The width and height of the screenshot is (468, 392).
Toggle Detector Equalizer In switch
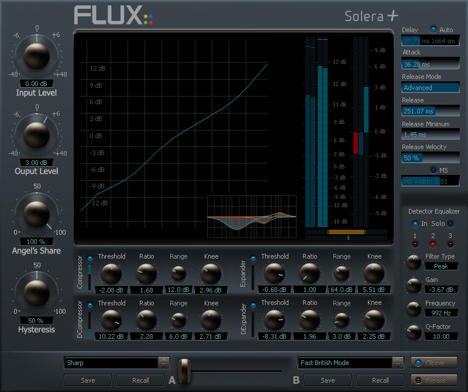414,223
